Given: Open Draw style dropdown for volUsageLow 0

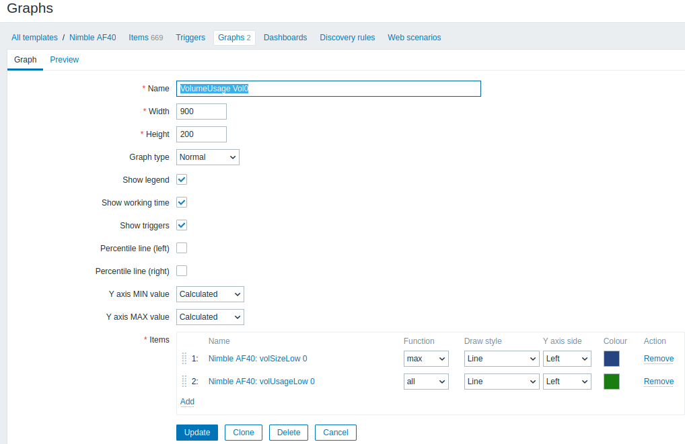Looking at the screenshot, I should point(501,382).
